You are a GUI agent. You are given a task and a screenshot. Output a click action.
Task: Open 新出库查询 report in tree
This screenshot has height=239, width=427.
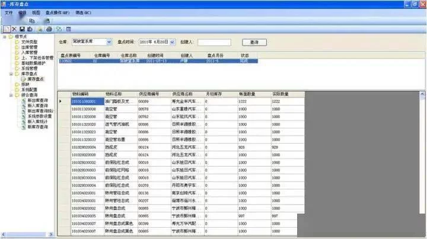pyautogui.click(x=38, y=100)
